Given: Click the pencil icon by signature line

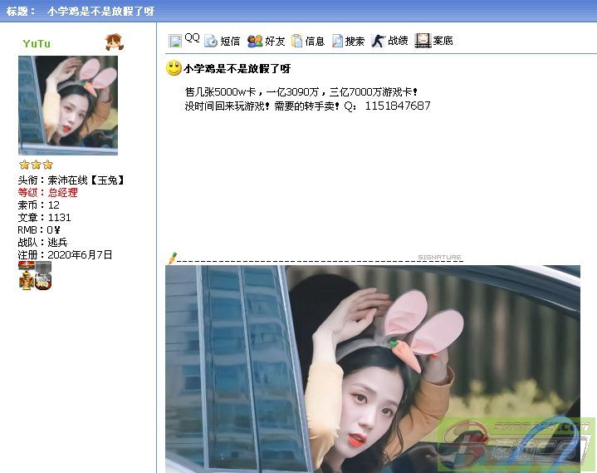Looking at the screenshot, I should tap(173, 258).
